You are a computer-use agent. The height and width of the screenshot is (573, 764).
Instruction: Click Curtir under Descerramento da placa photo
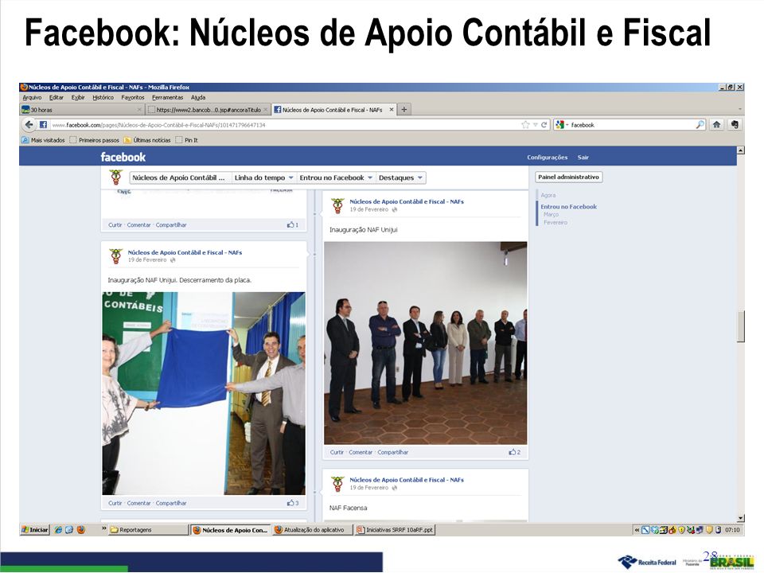click(x=115, y=503)
